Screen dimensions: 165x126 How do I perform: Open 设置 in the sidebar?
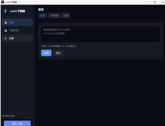17,38
